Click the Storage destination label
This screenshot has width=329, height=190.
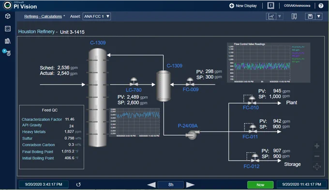292,164
